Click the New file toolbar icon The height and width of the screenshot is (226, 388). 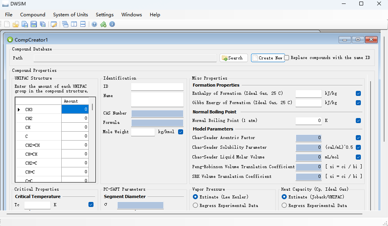coord(7,24)
